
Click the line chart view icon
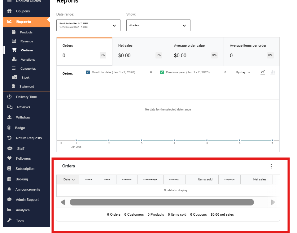click(x=263, y=72)
